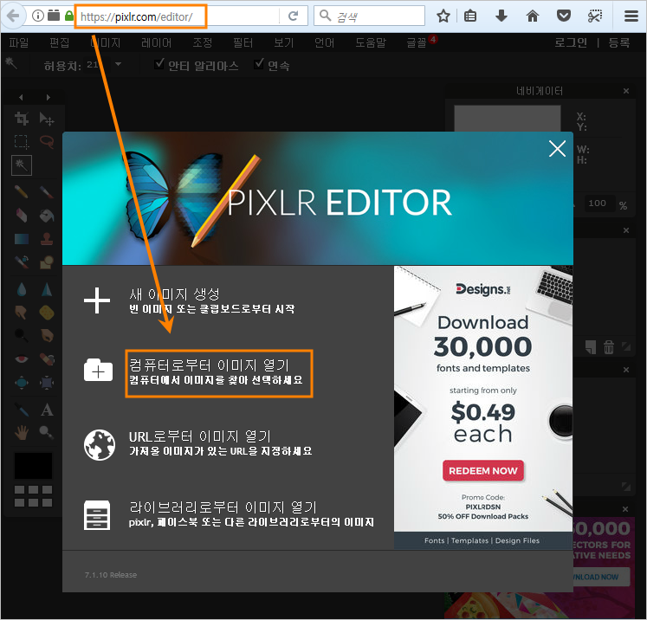
Task: Select the highlighted Magic Wand tool in toolbox
Action: (x=22, y=165)
